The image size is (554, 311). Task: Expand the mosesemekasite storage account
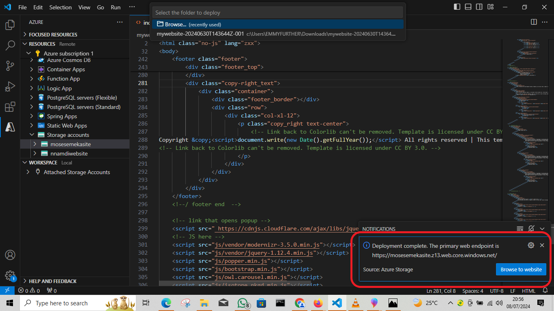point(35,144)
